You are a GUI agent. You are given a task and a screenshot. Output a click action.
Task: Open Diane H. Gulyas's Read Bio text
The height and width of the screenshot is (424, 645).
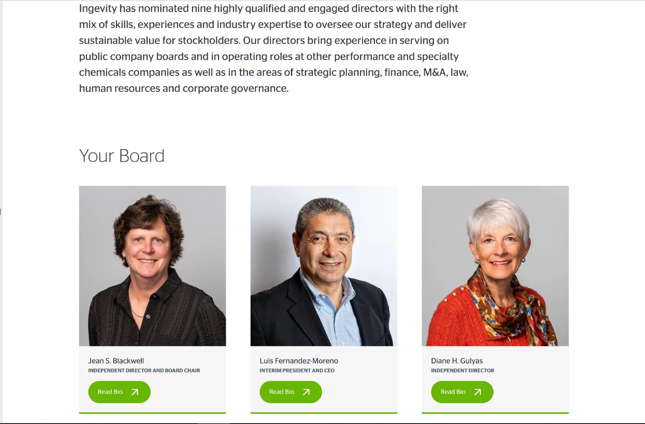point(453,392)
